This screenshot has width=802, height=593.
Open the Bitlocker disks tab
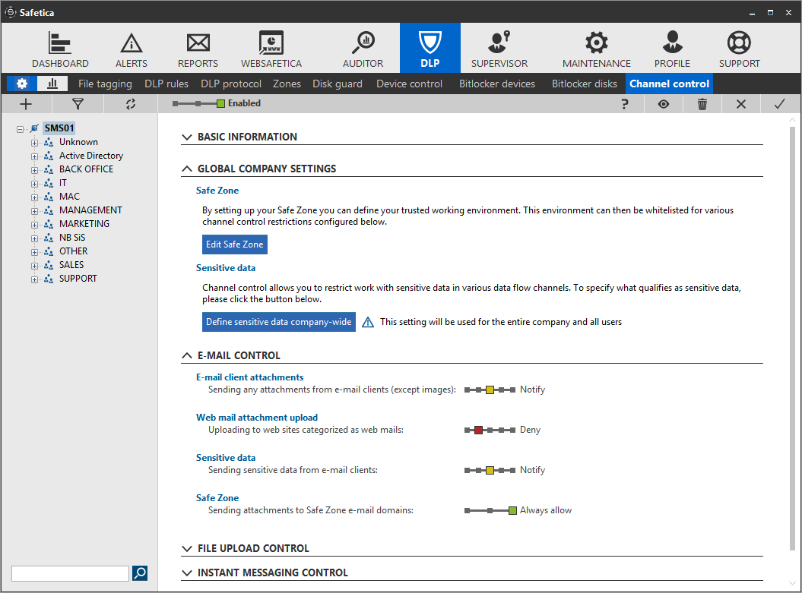(x=584, y=84)
